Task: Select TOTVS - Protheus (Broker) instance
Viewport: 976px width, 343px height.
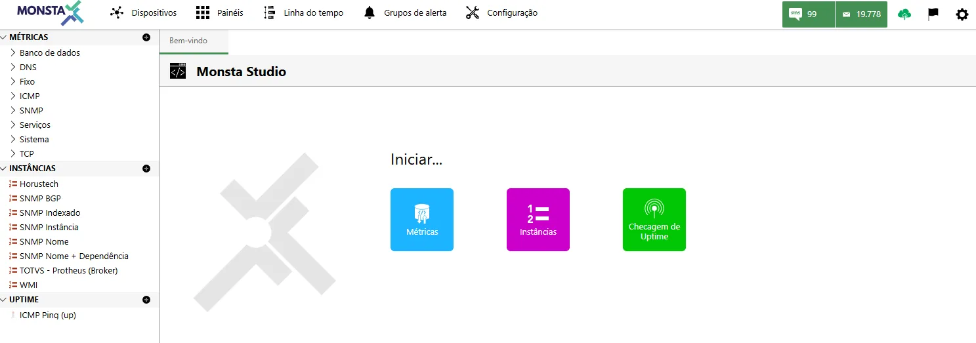Action: click(x=69, y=271)
